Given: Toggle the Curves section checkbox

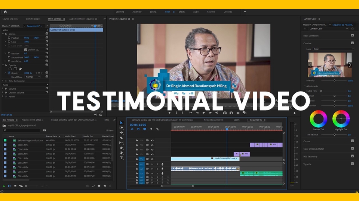Looking at the screenshot, I should [352, 141].
